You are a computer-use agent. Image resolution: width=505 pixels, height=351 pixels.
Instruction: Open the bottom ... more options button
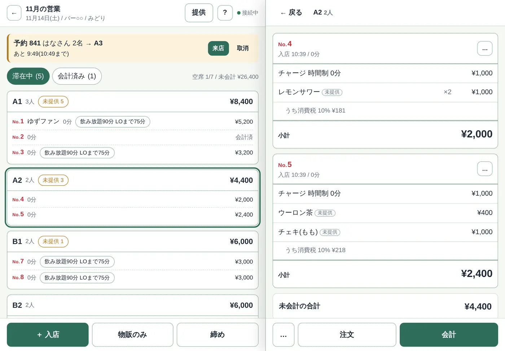(284, 335)
